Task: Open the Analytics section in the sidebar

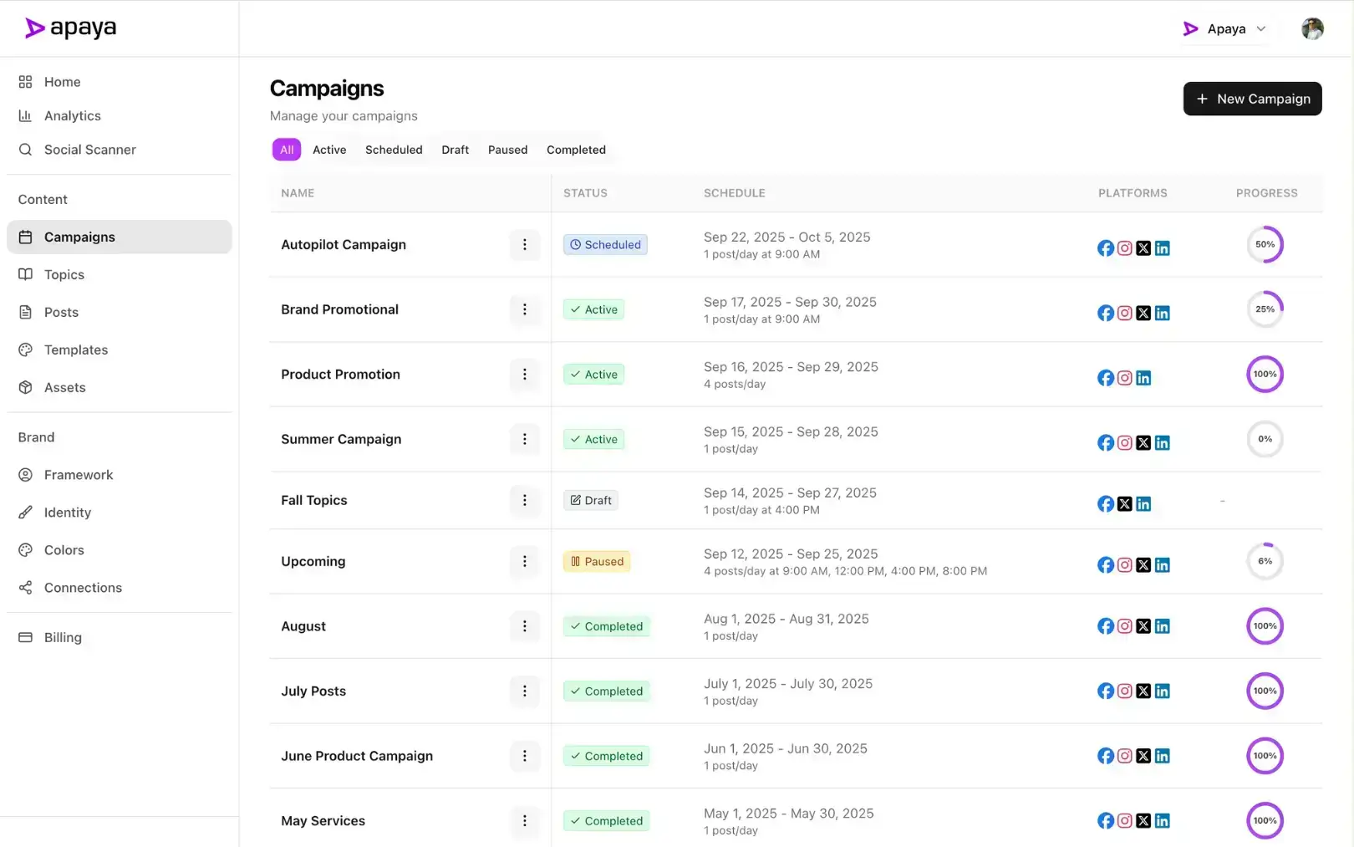Action: (x=72, y=115)
